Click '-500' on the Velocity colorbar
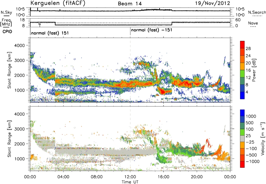The width and height of the screenshot is (266, 184). coord(251,155)
